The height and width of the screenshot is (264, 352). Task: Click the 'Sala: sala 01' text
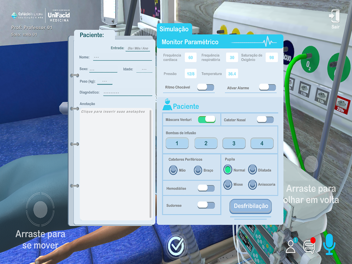click(24, 34)
